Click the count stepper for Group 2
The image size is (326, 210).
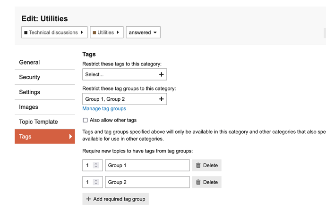pyautogui.click(x=96, y=182)
